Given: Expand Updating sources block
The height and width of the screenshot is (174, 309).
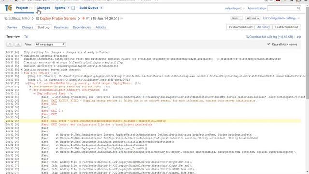Looking at the screenshot, I should (x=22, y=70).
